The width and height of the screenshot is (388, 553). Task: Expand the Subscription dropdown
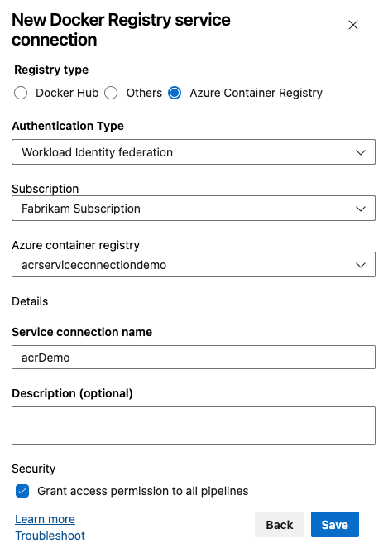(194, 209)
